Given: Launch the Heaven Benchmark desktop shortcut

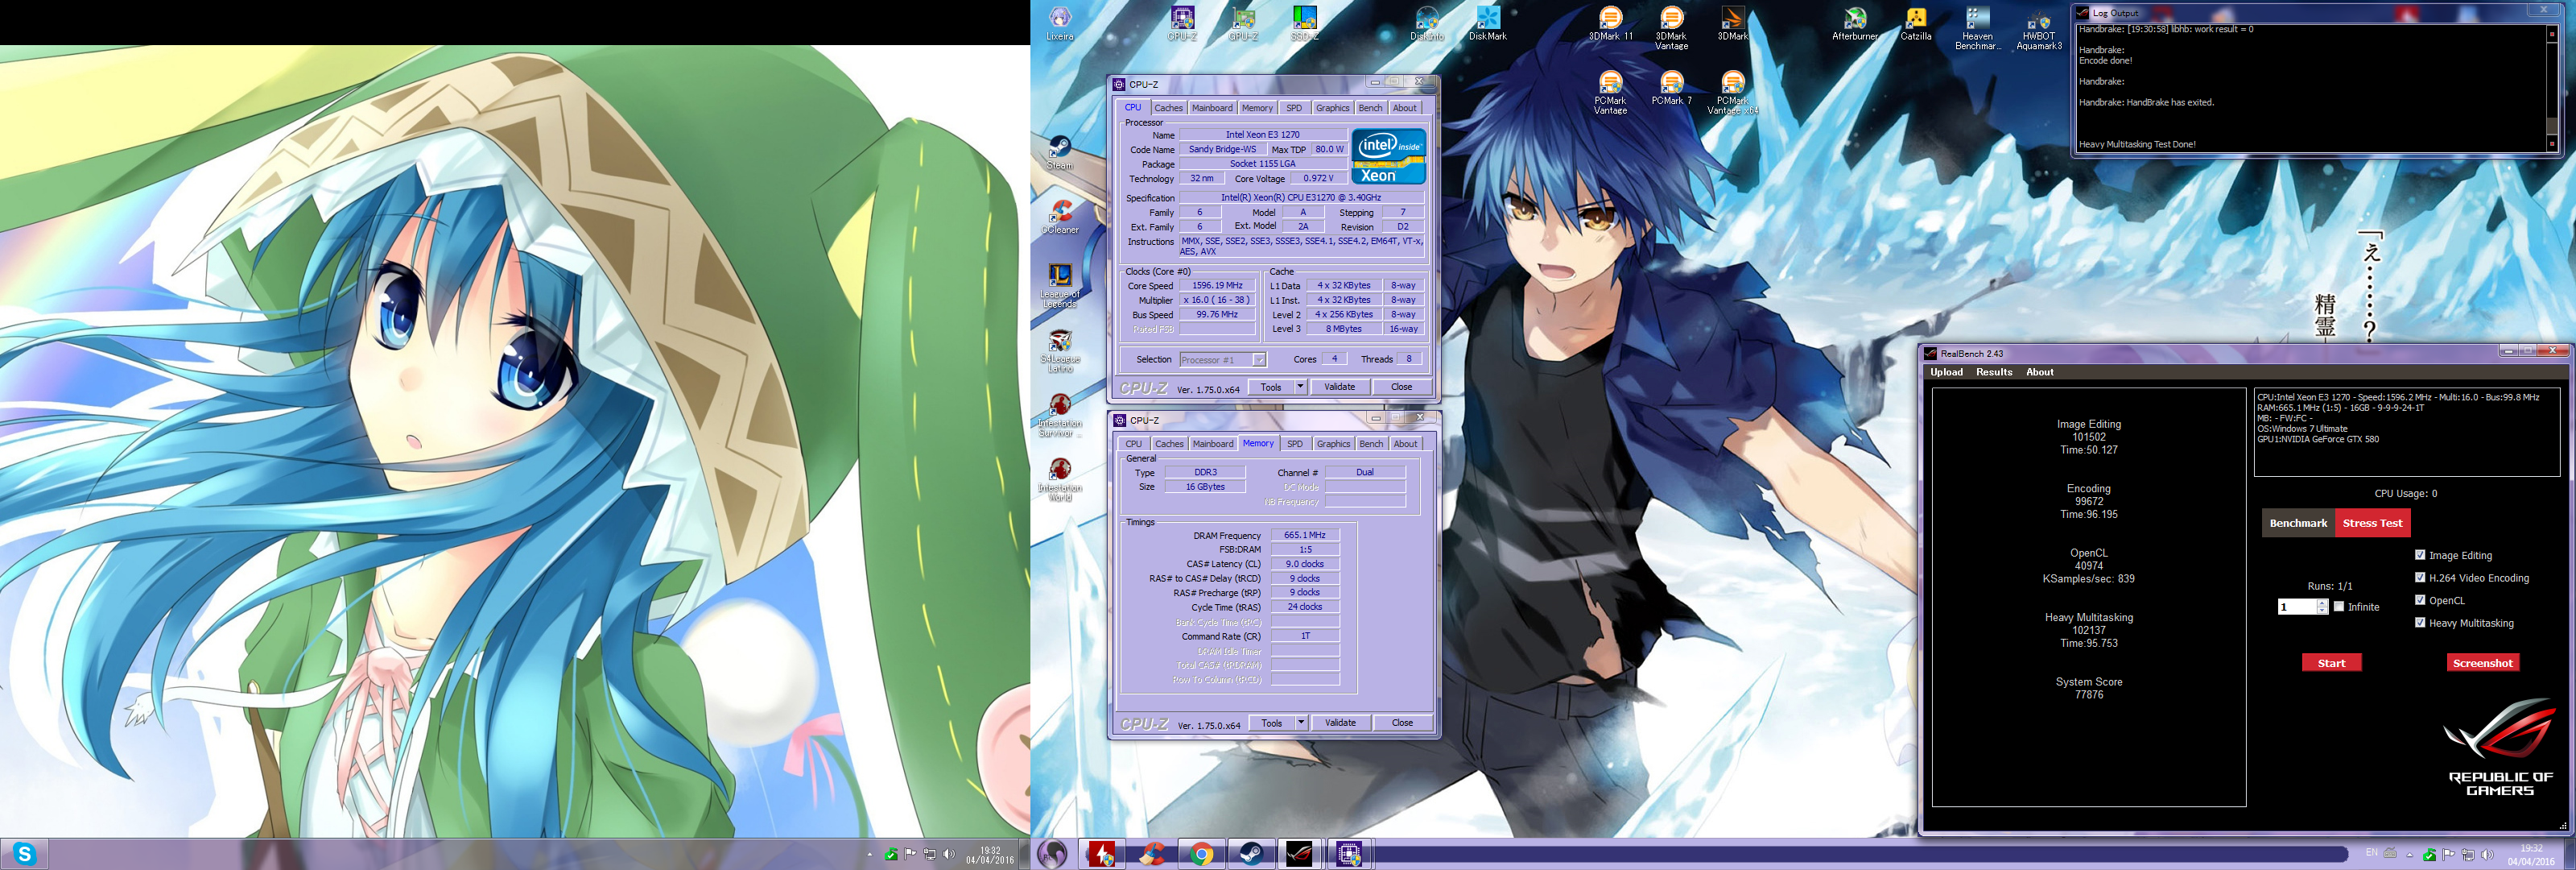Looking at the screenshot, I should (1977, 28).
